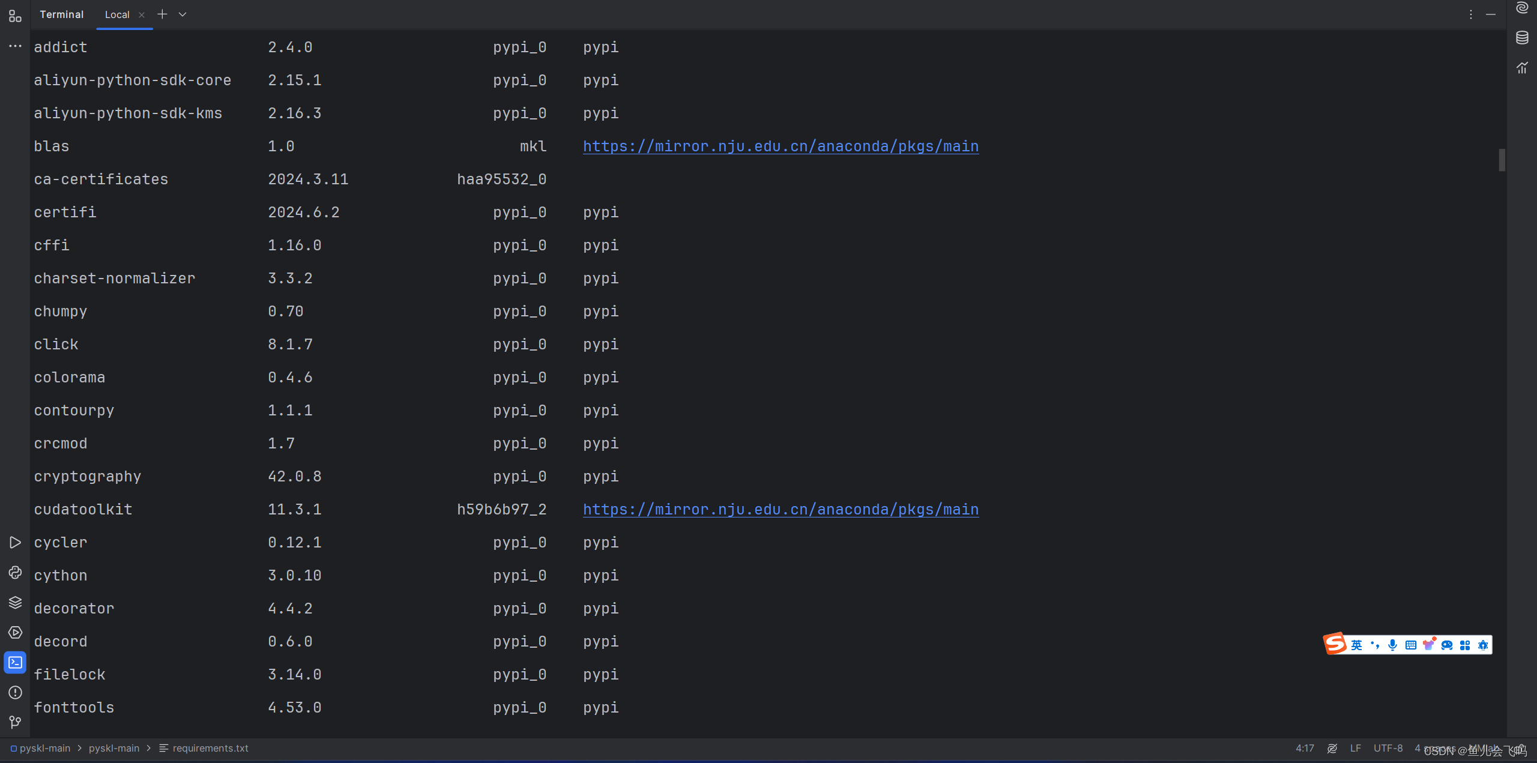Open the cudatoolkit mirror.nju.edu.cn link

[x=779, y=509]
